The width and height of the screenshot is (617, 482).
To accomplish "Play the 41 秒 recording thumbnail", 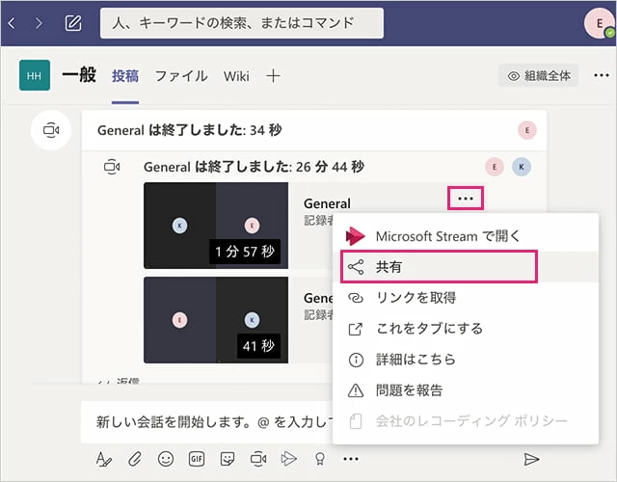I will click(216, 320).
